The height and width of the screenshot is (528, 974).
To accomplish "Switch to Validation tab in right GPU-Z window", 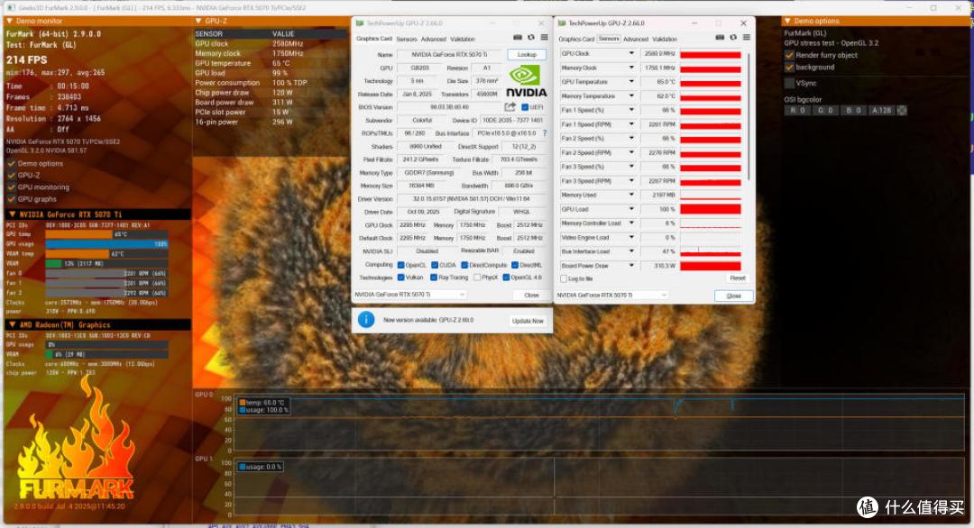I will [x=664, y=39].
